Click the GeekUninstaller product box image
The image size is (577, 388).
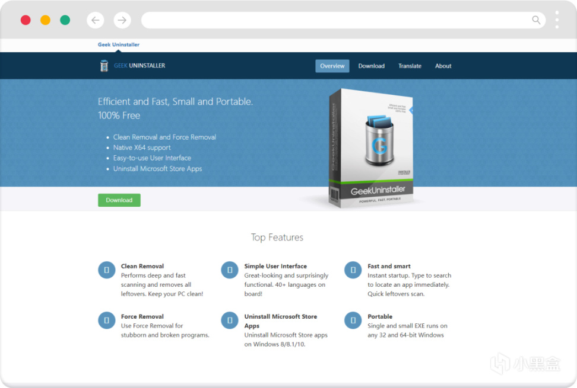coord(371,148)
